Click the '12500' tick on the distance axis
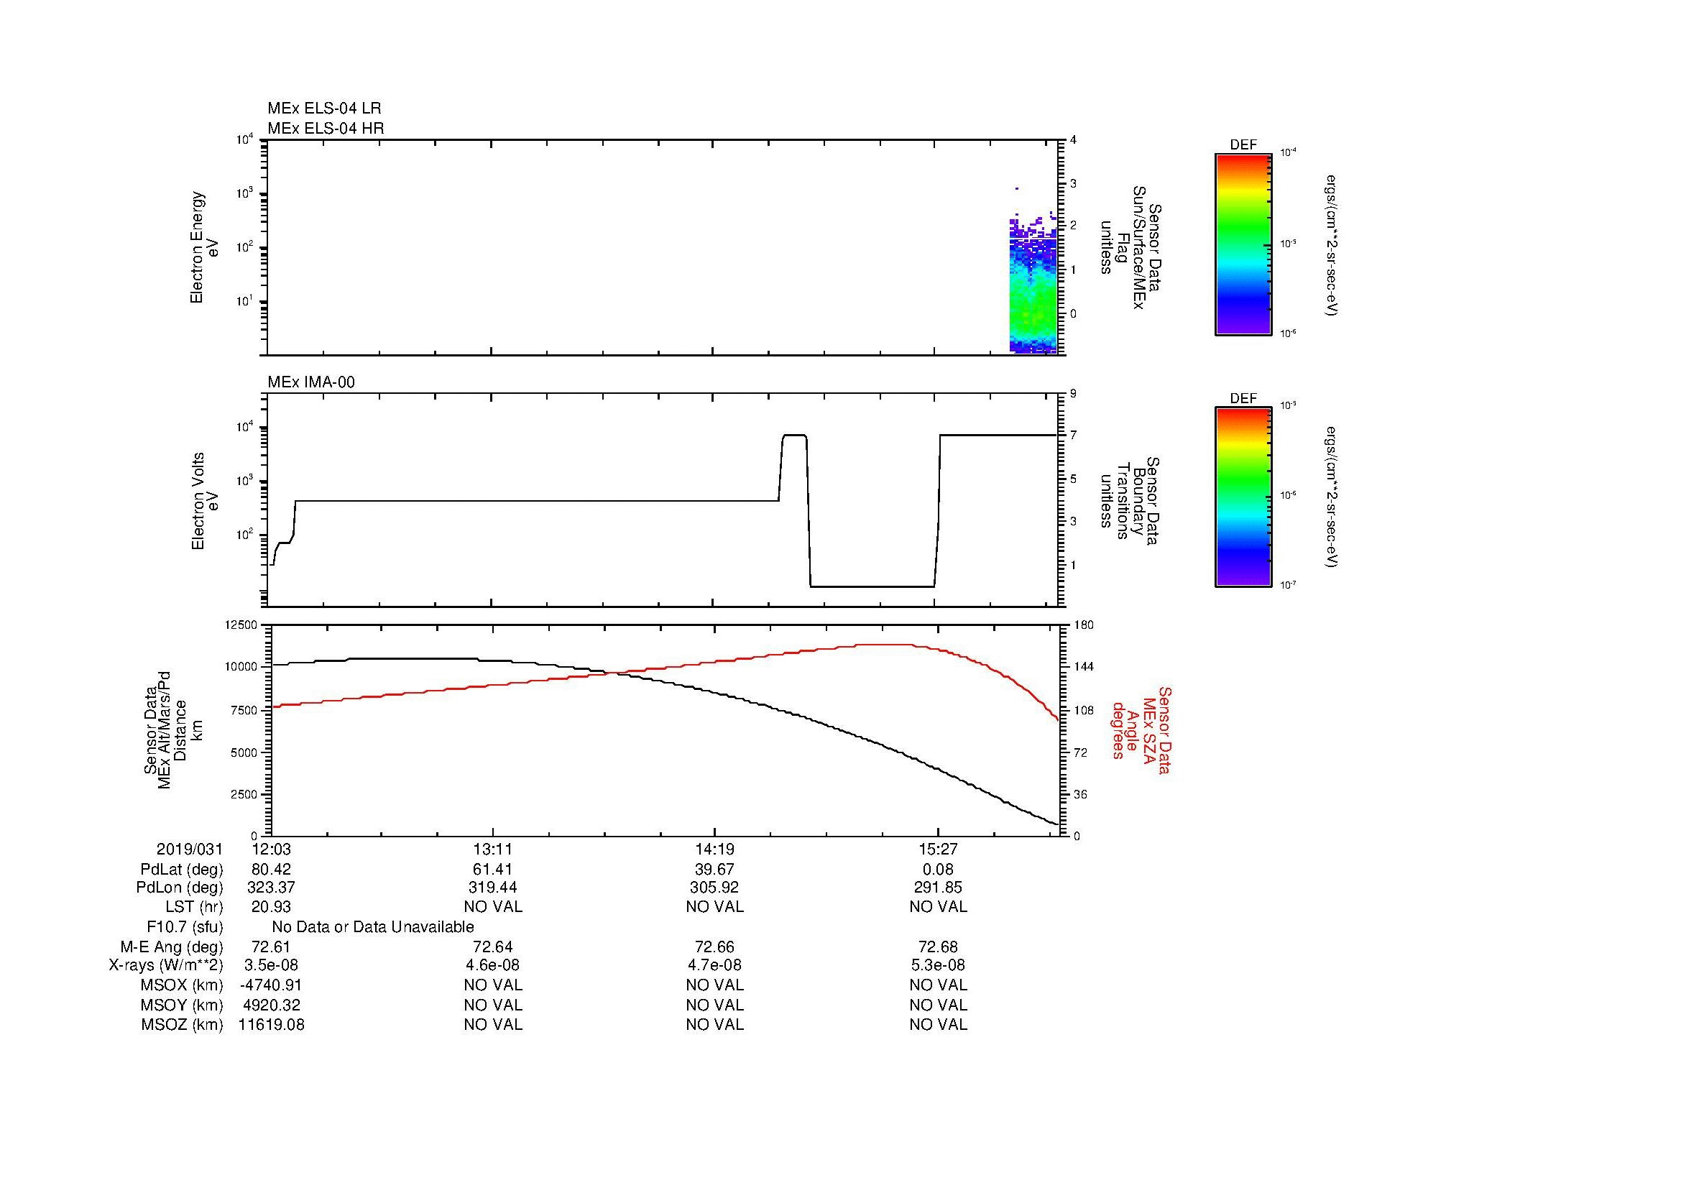Screen dimensions: 1681x1188 [x=241, y=625]
